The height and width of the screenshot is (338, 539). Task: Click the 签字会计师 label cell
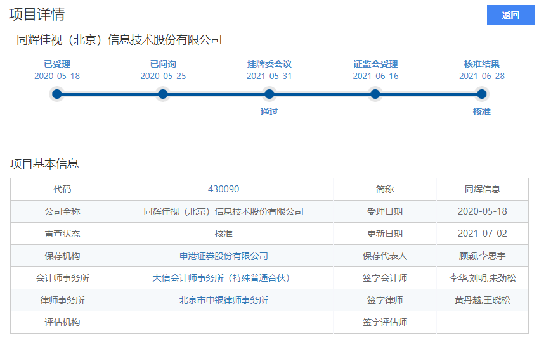pos(385,278)
